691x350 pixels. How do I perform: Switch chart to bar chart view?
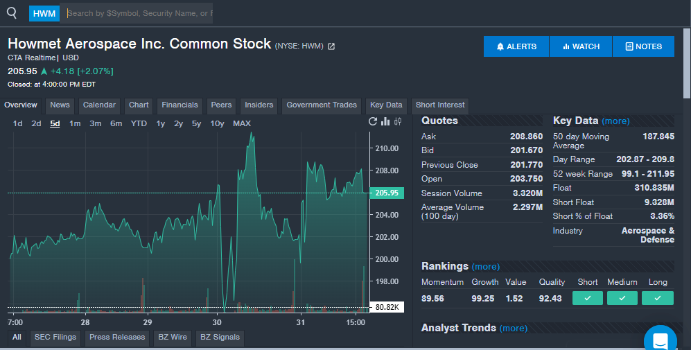[x=385, y=122]
